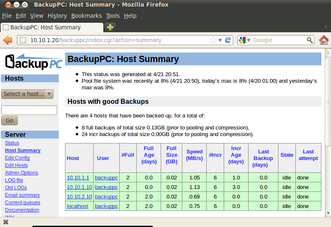Sort by Last Backup (days) header

[263, 158]
